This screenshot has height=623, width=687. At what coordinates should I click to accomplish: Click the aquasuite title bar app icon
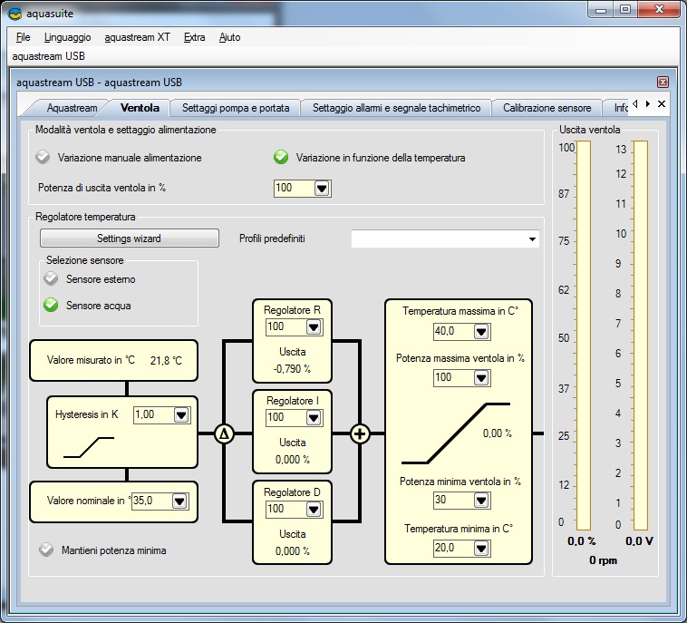(15, 12)
